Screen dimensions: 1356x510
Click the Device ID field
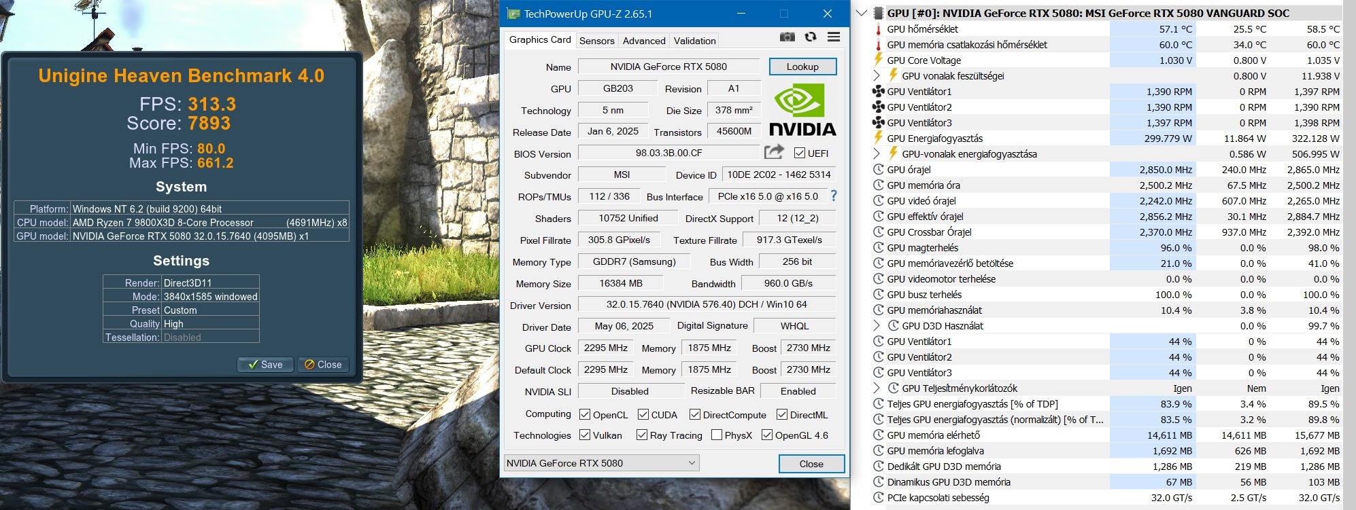point(779,175)
